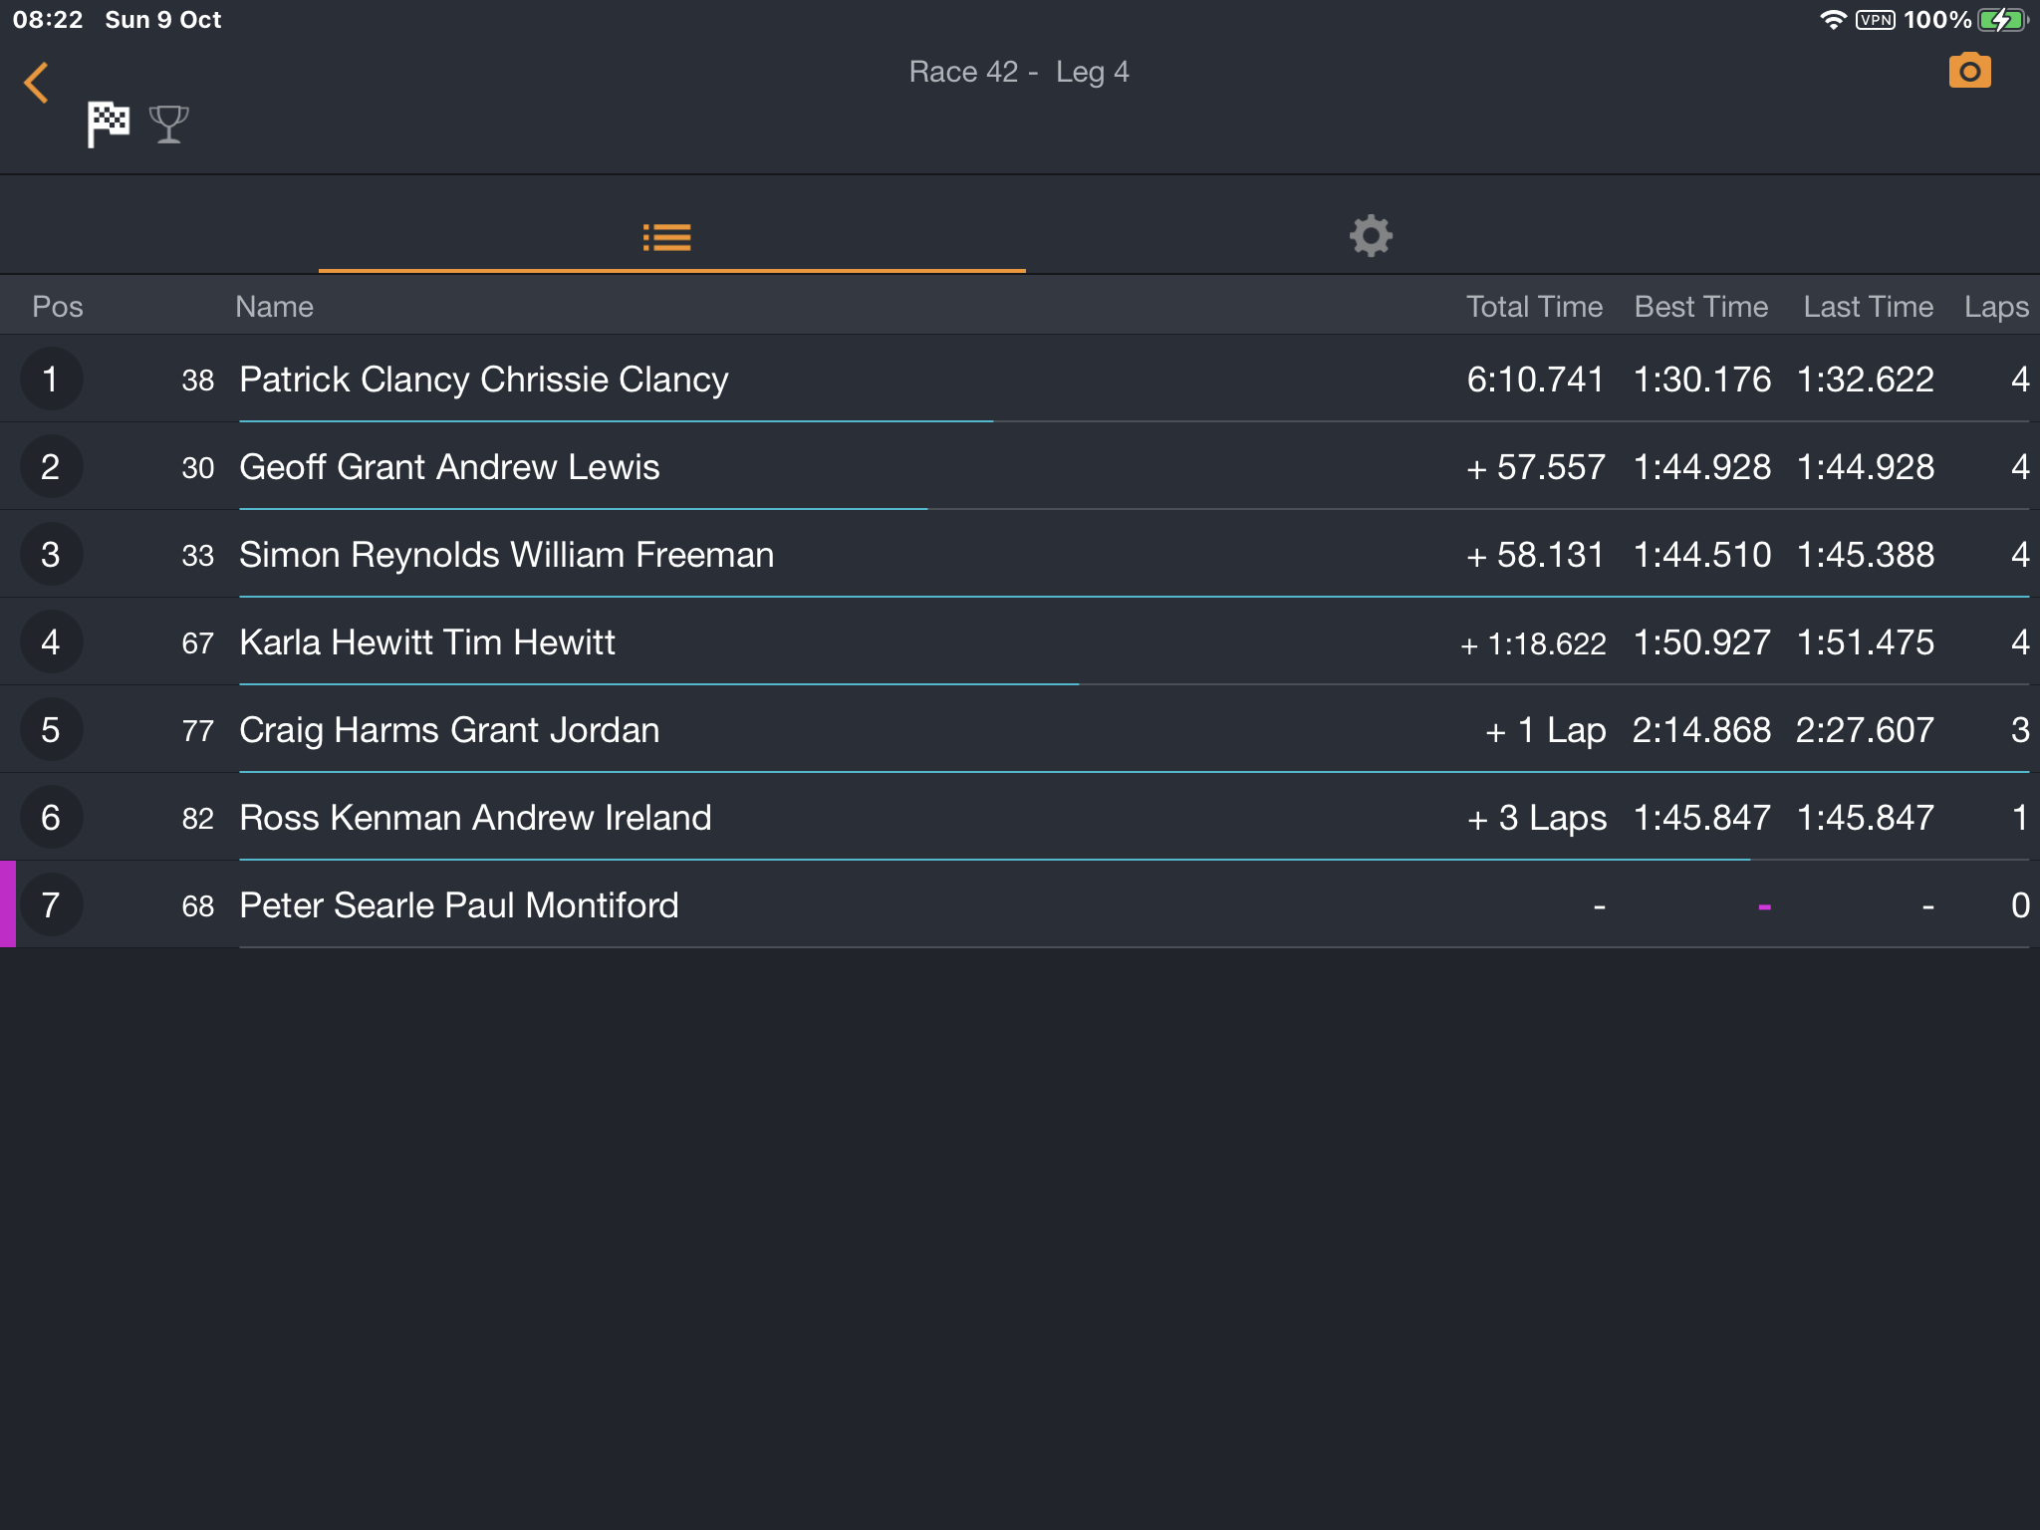Open Karla Hewitt Tim Hewitt row
Viewport: 2040px width, 1530px height.
pyautogui.click(x=1020, y=641)
